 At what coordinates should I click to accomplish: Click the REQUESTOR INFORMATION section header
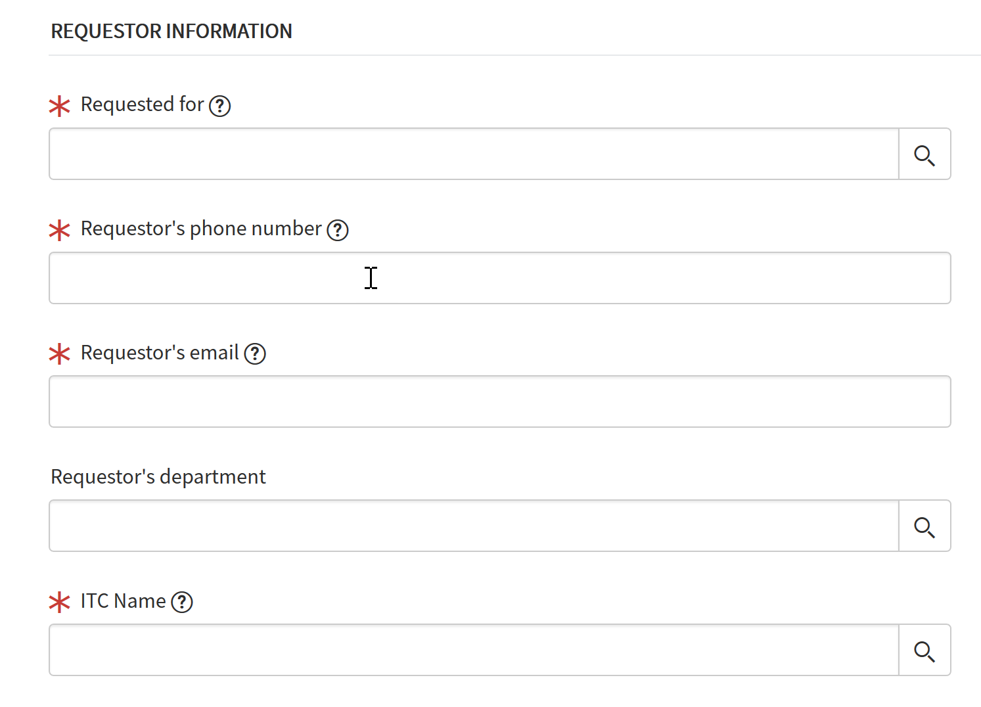(x=171, y=31)
